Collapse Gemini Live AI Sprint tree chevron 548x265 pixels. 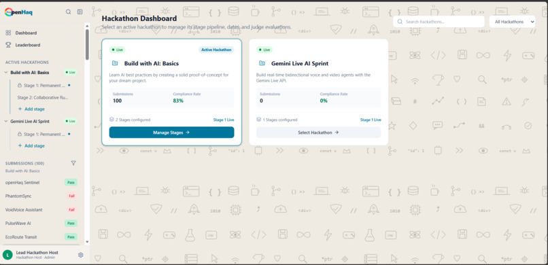tap(6, 122)
